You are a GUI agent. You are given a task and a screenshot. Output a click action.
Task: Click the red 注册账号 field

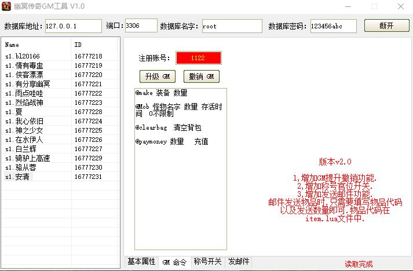[198, 58]
